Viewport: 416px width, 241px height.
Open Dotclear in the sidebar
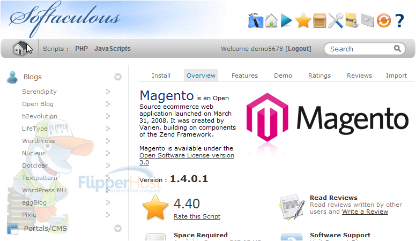coord(35,165)
